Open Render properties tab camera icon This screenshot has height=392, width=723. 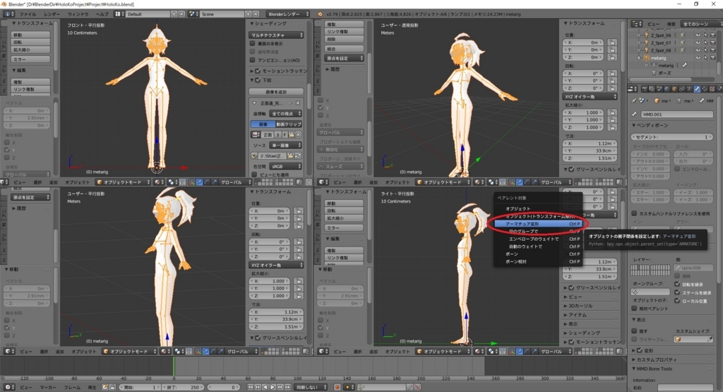tap(644, 89)
